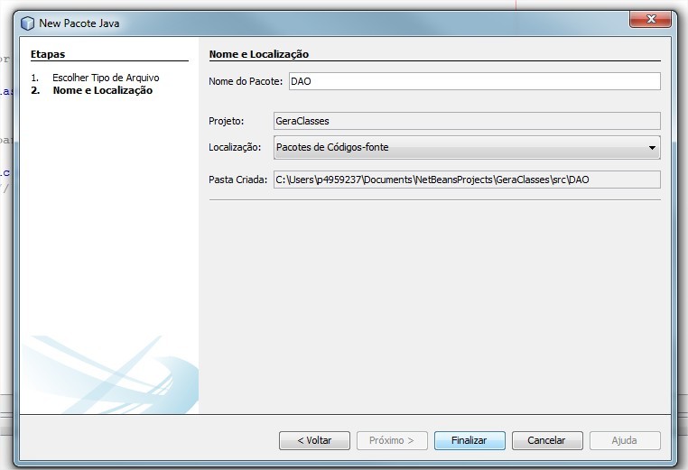Image resolution: width=688 pixels, height=470 pixels.
Task: Click the New Pacote Java window title
Action: point(79,23)
